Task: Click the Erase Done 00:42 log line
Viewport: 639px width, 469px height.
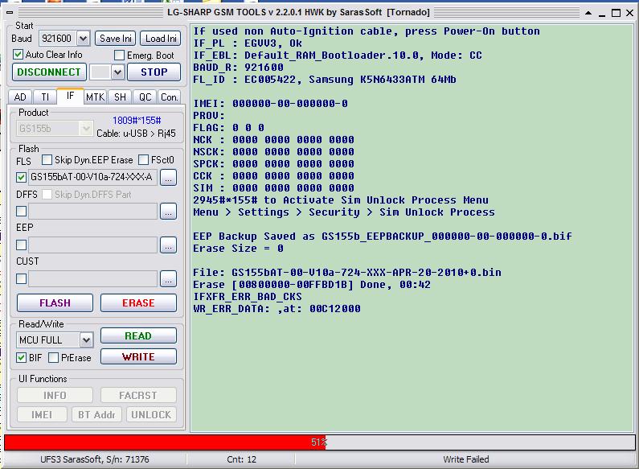Action: coord(312,285)
